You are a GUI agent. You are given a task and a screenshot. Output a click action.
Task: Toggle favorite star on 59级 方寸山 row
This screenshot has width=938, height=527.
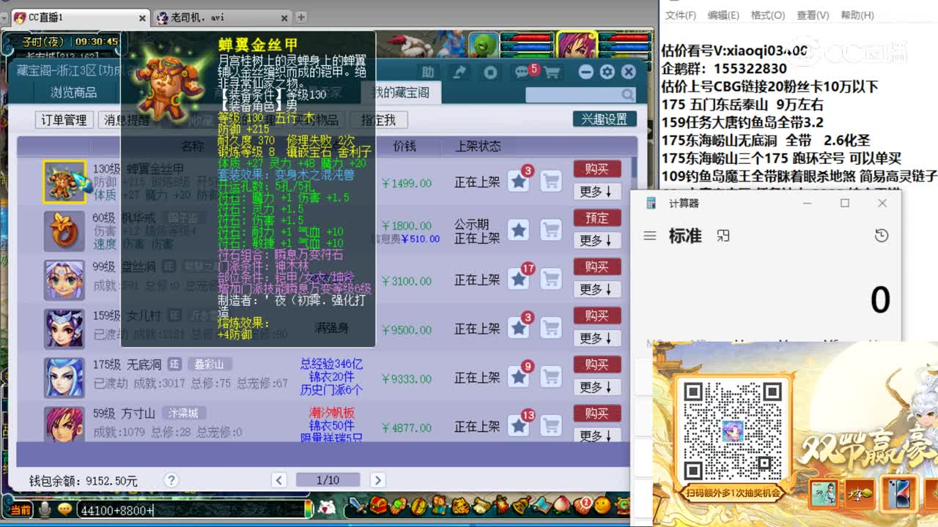(x=519, y=426)
